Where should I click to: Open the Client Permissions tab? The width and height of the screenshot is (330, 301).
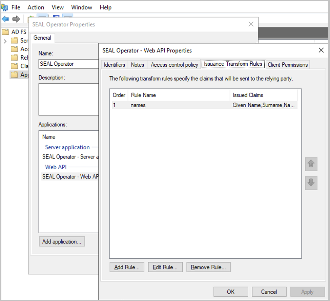click(287, 65)
